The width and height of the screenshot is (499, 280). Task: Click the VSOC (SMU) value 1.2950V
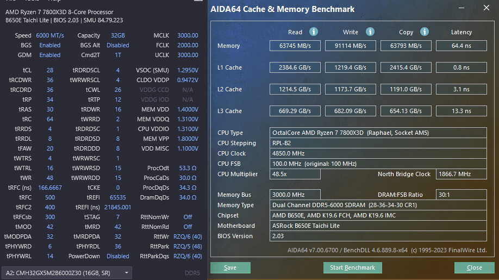188,70
